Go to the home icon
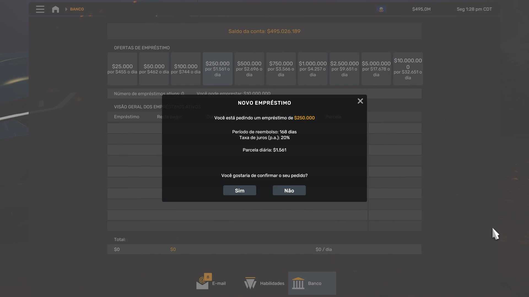The height and width of the screenshot is (297, 529). [x=55, y=9]
